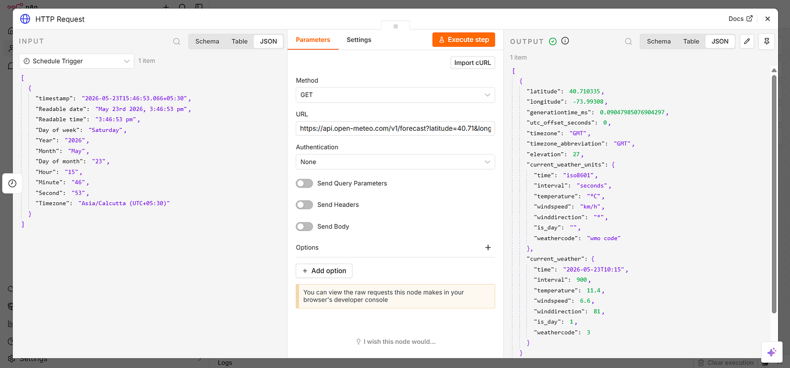Click the "km/h" windspeed unit value
This screenshot has height=368, width=790.
click(590, 206)
